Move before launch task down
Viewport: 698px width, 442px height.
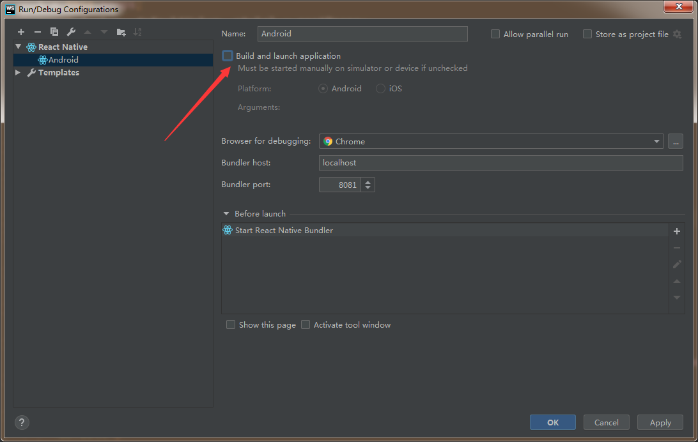677,298
